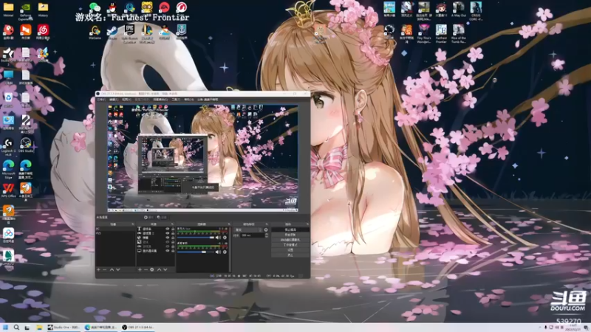Open the scene transition type dropdown

pyautogui.click(x=248, y=229)
